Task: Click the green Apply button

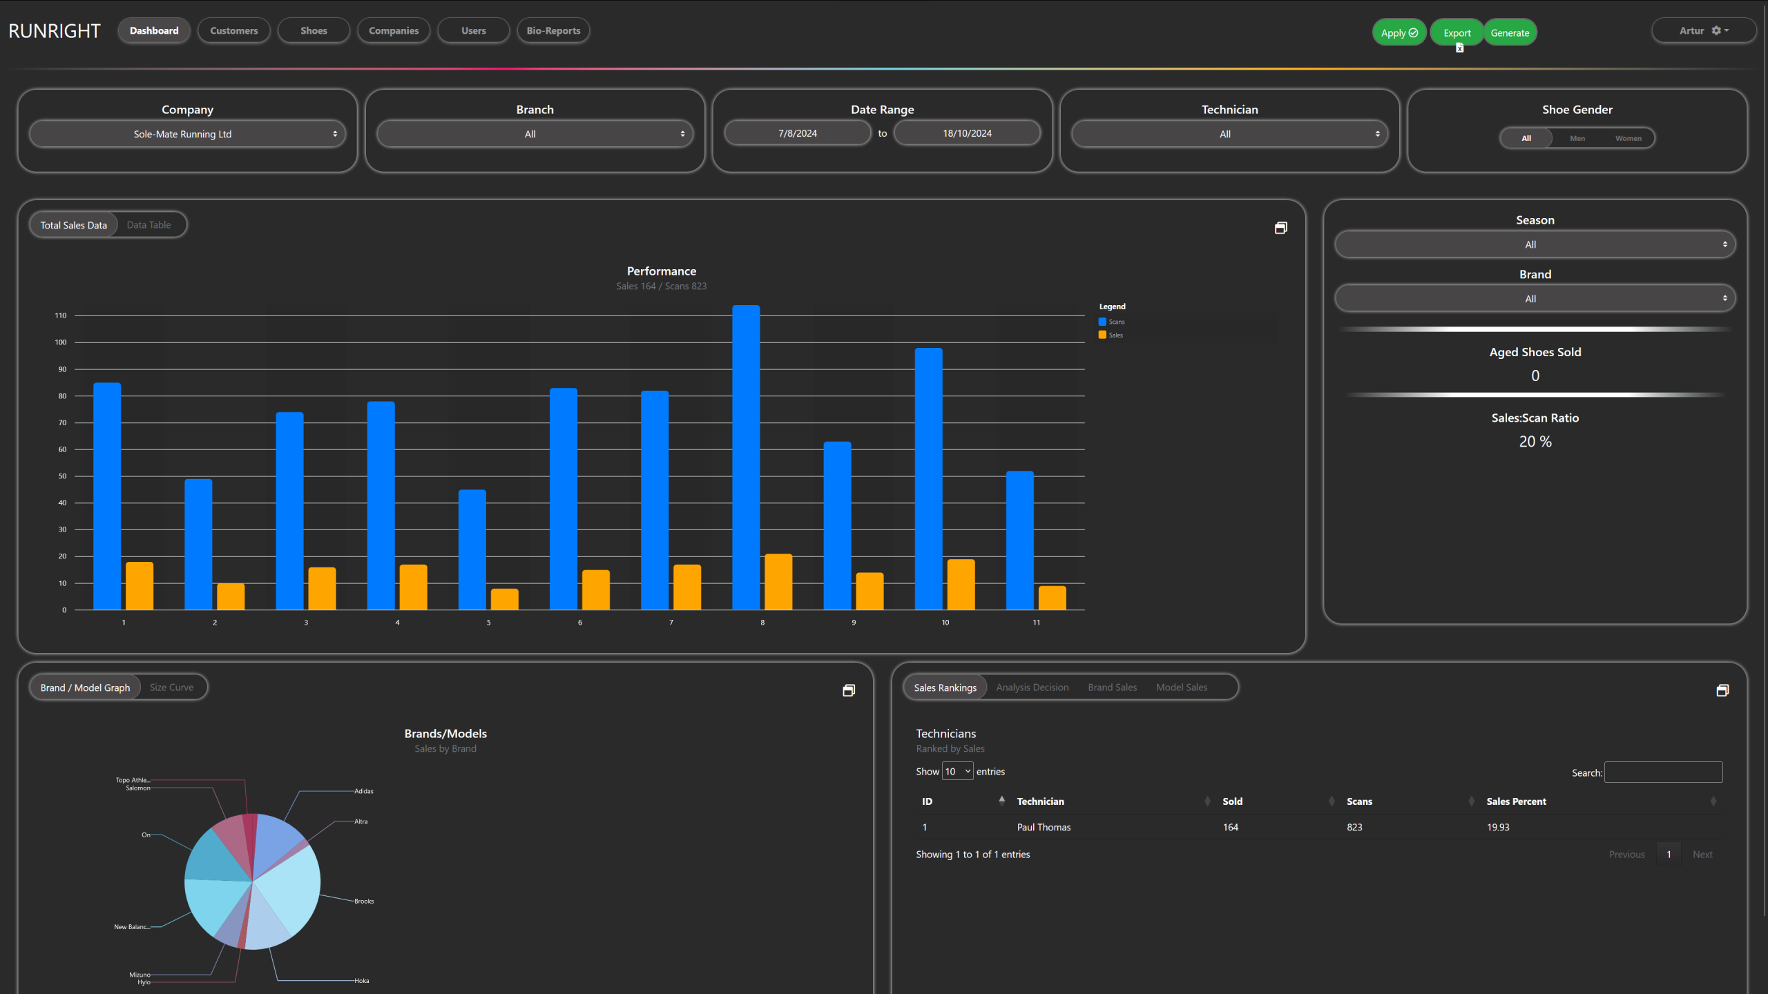Action: 1399,32
